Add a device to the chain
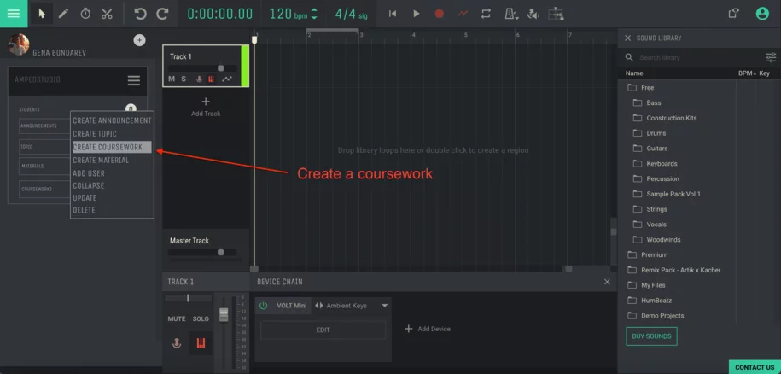This screenshot has width=781, height=374. (428, 329)
